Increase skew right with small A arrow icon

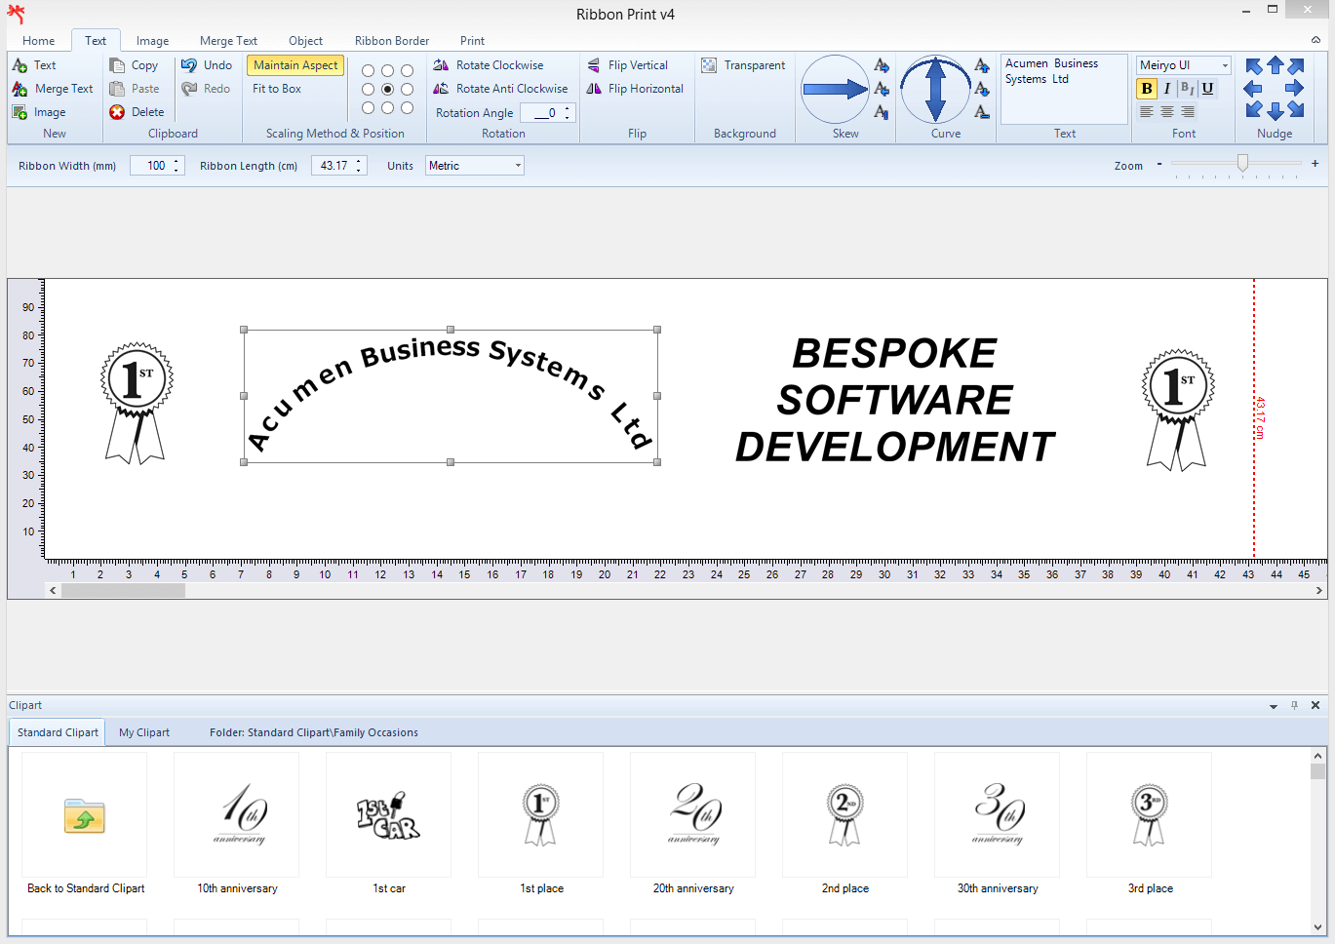point(882,65)
